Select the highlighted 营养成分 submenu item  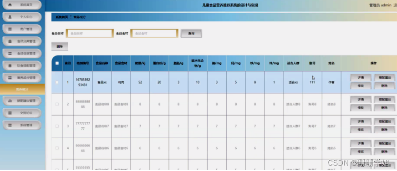click(22, 89)
